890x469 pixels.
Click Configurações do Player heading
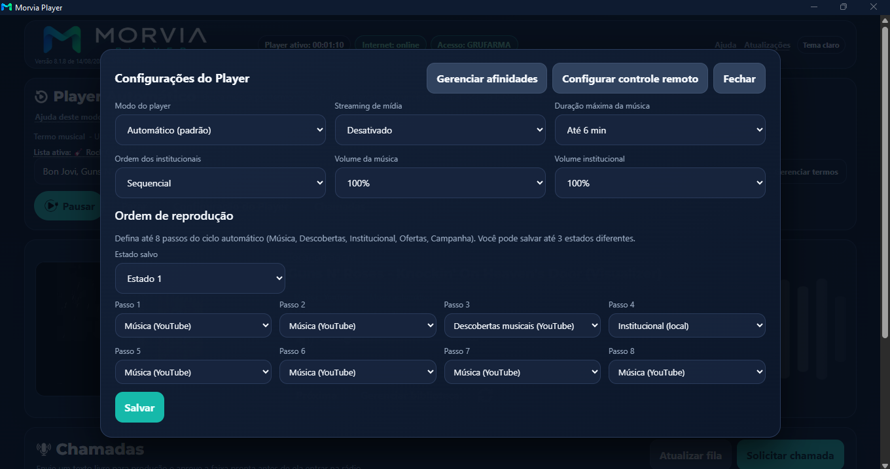coord(182,78)
